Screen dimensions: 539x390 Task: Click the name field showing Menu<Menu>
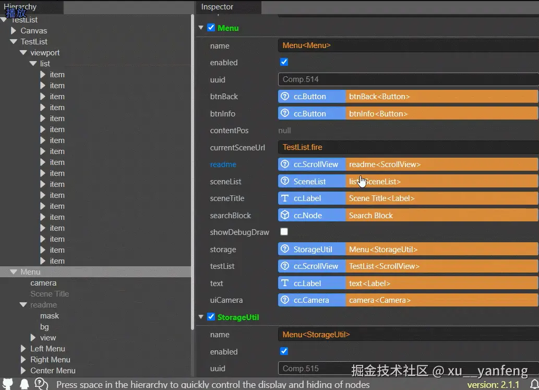(x=409, y=45)
